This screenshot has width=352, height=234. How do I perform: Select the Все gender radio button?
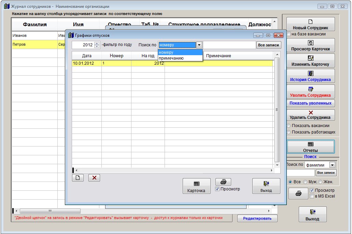point(290,182)
